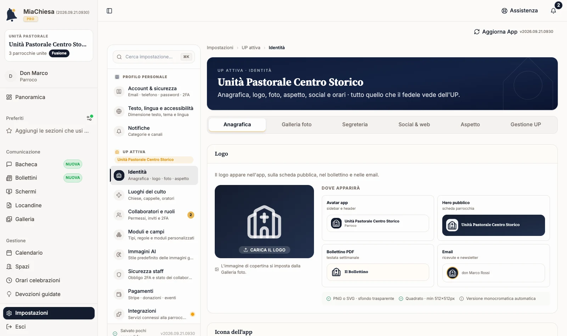
Task: Open Don Marco profile entry
Action: [x=49, y=76]
